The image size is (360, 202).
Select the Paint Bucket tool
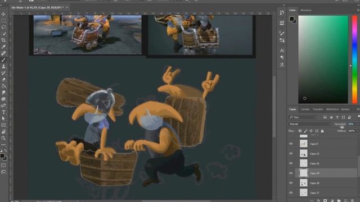tap(3, 86)
